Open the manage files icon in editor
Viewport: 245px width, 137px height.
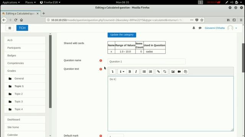tap(185, 72)
